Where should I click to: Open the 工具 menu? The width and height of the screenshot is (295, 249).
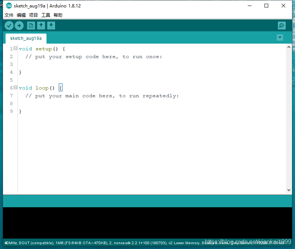(46, 15)
